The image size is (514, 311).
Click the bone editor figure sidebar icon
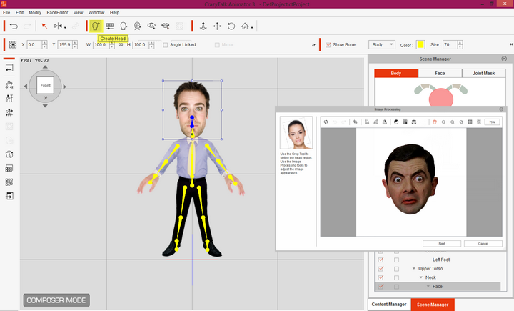coord(9,98)
